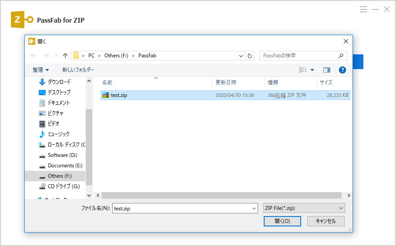
Task: Click horizontal scrollbar right arrow
Action: 349,195
